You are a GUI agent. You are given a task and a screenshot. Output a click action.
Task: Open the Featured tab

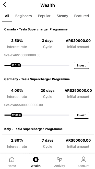(x=81, y=16)
